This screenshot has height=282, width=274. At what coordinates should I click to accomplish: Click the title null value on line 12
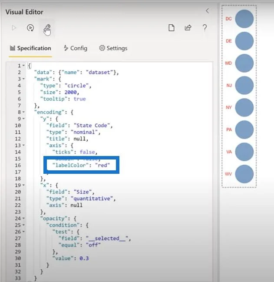click(x=79, y=139)
